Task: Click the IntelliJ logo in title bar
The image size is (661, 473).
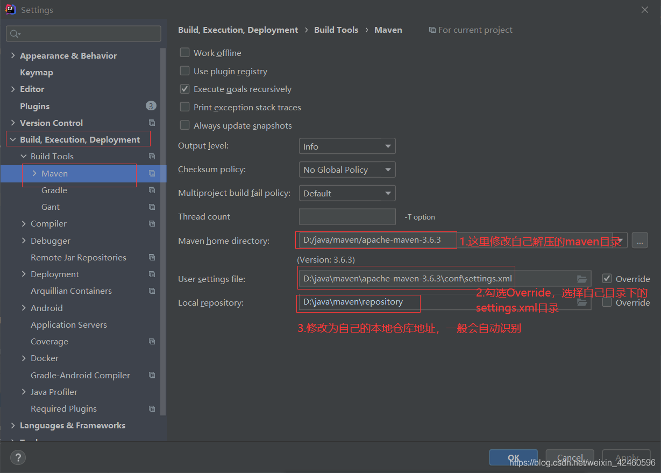Action: 11,10
